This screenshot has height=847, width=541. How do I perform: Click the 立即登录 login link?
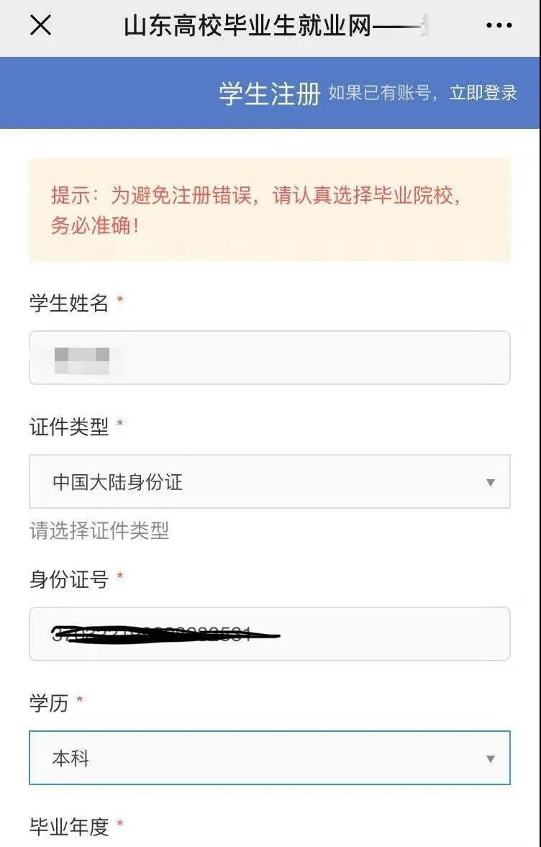tap(483, 93)
